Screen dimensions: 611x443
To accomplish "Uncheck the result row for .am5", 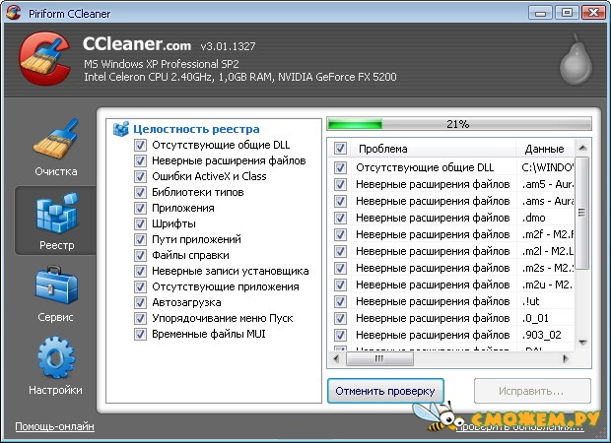I will click(340, 184).
